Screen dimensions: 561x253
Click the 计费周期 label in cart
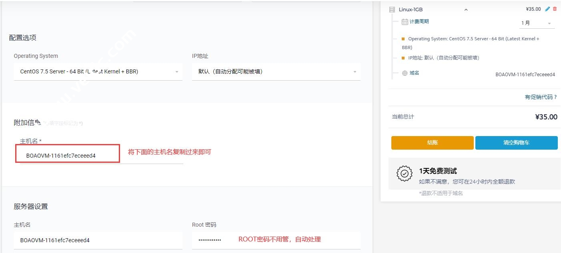[x=419, y=22]
